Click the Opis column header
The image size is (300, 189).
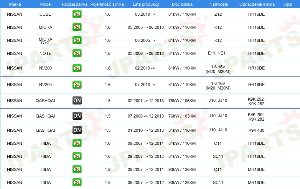(x=288, y=4)
